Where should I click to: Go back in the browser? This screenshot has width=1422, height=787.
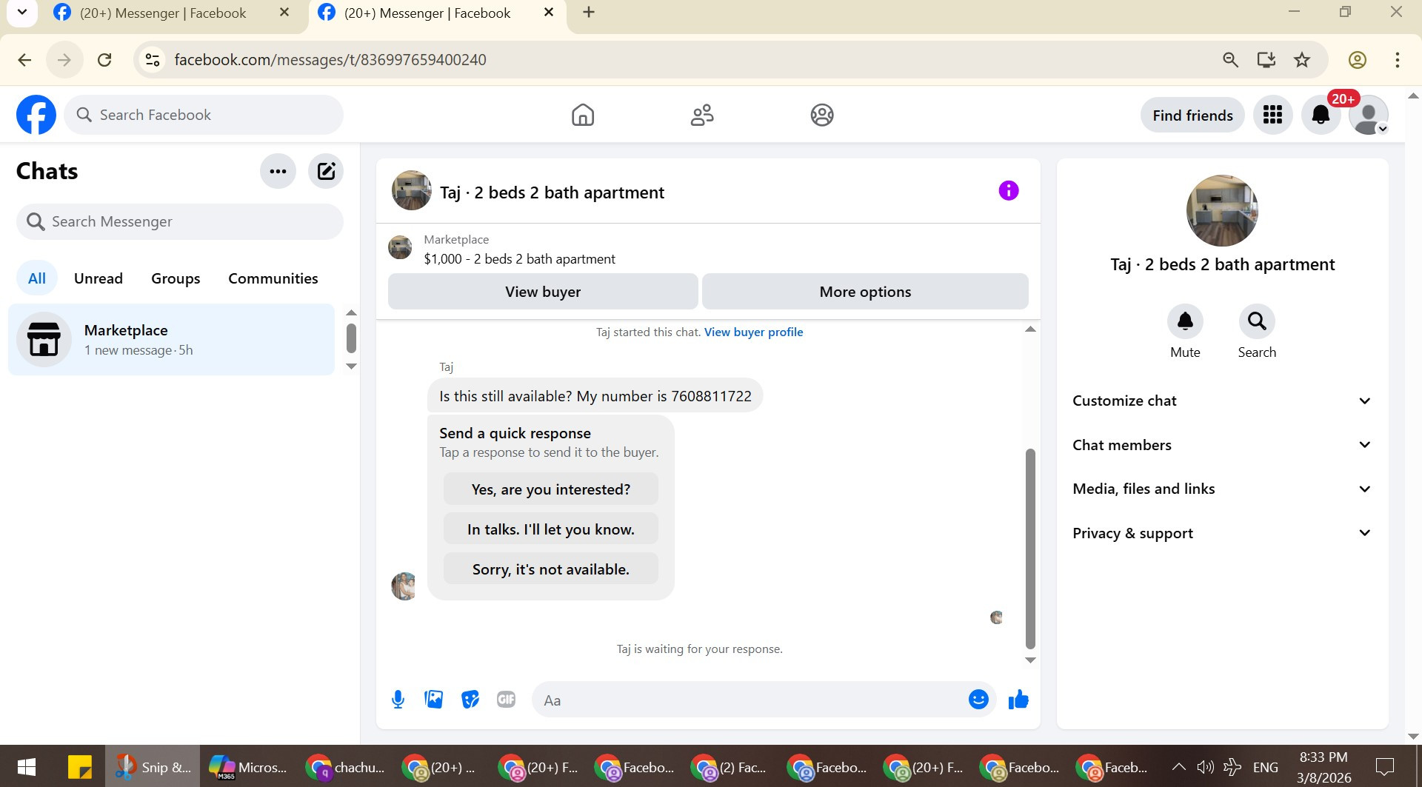click(x=24, y=59)
